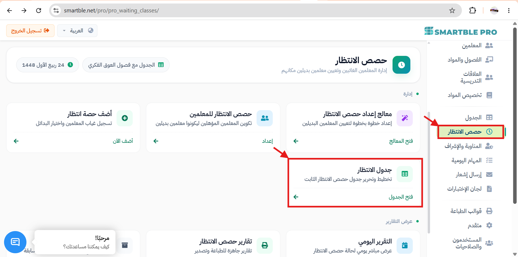518x257 pixels.
Task: Open المستخدمون والصلاحيات sidebar item
Action: pos(473,243)
